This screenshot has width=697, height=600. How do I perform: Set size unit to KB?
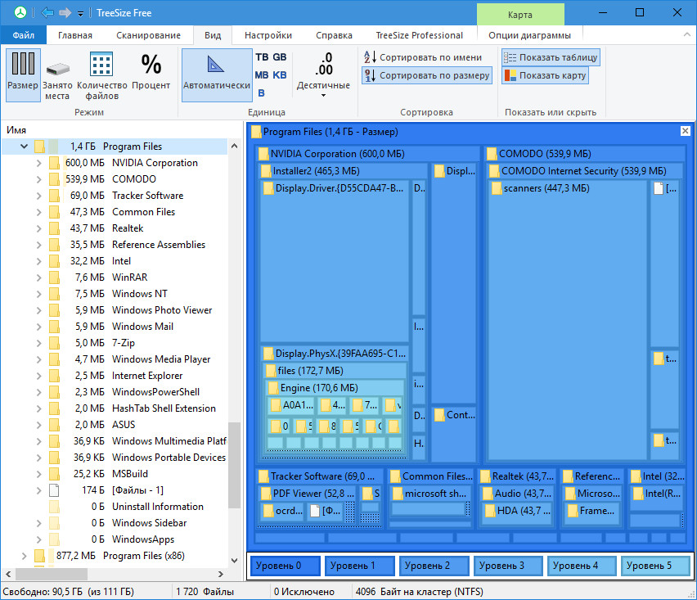(280, 74)
